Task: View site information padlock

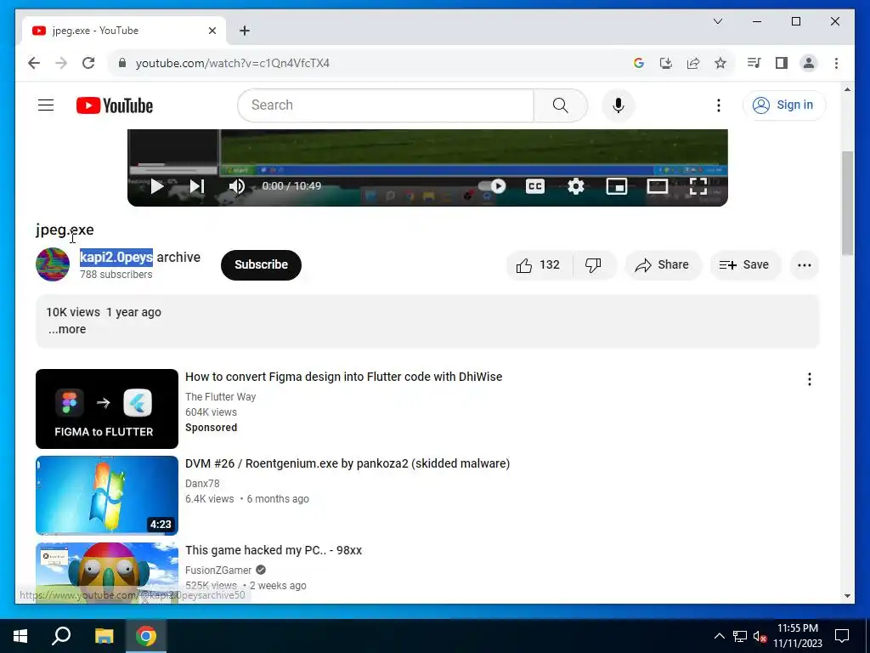Action: point(122,63)
